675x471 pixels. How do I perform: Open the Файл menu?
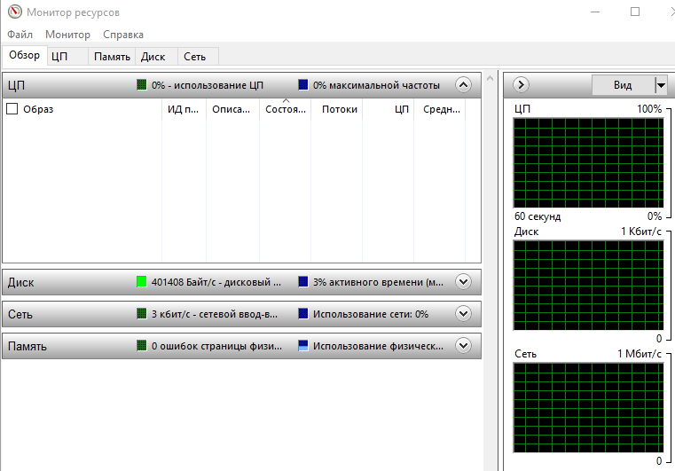tap(20, 35)
